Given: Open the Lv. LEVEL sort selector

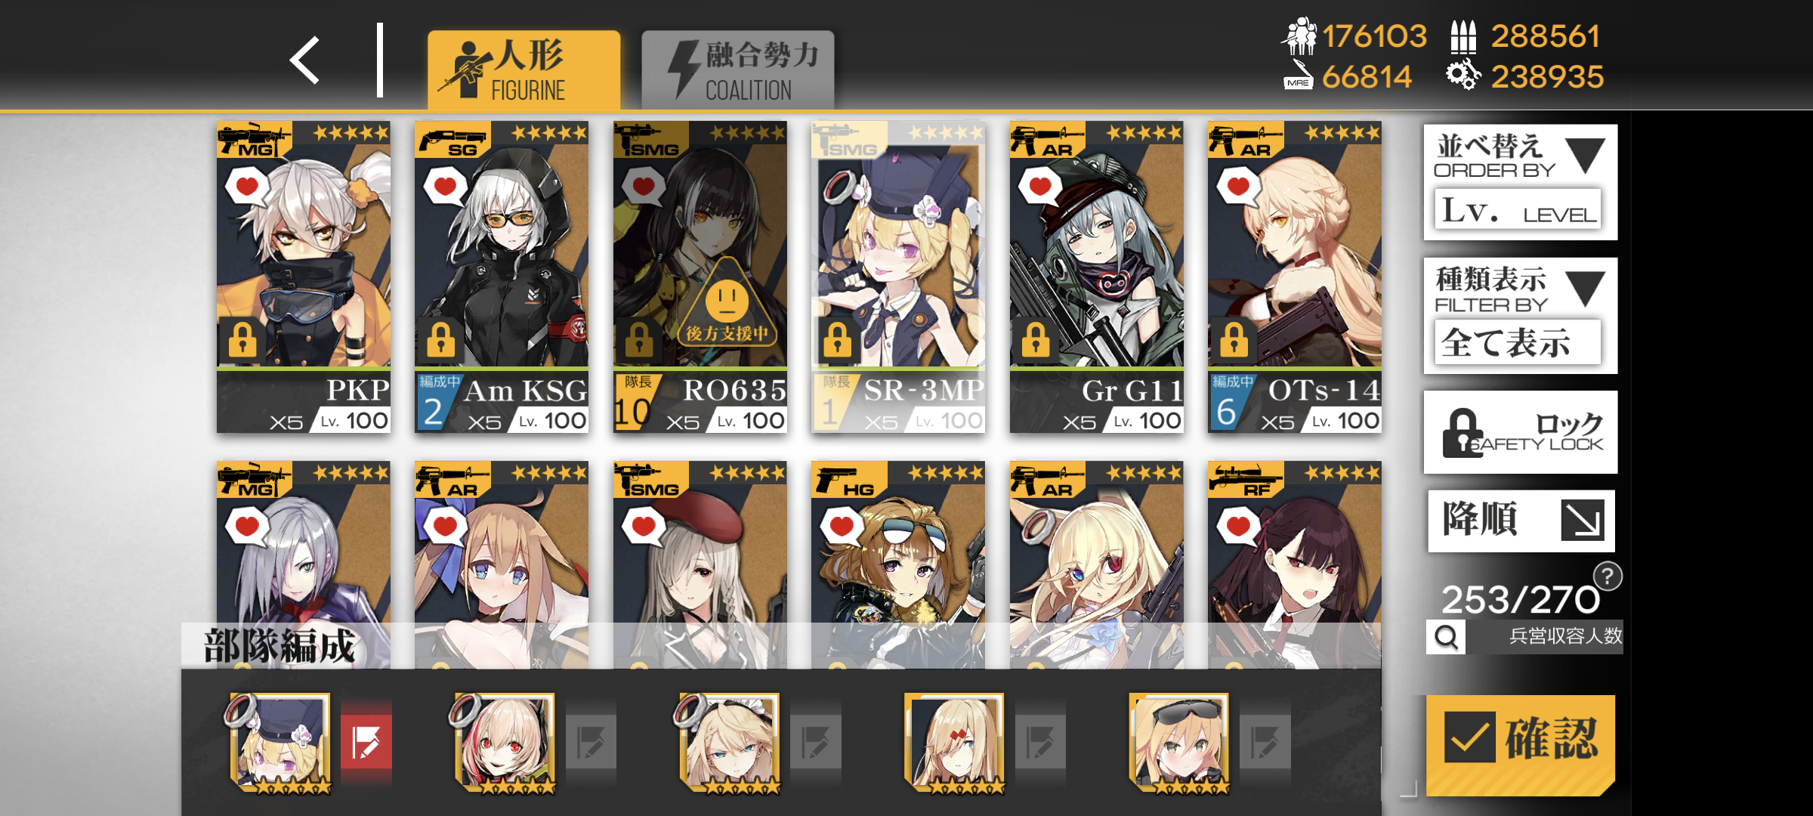Looking at the screenshot, I should pos(1518,210).
